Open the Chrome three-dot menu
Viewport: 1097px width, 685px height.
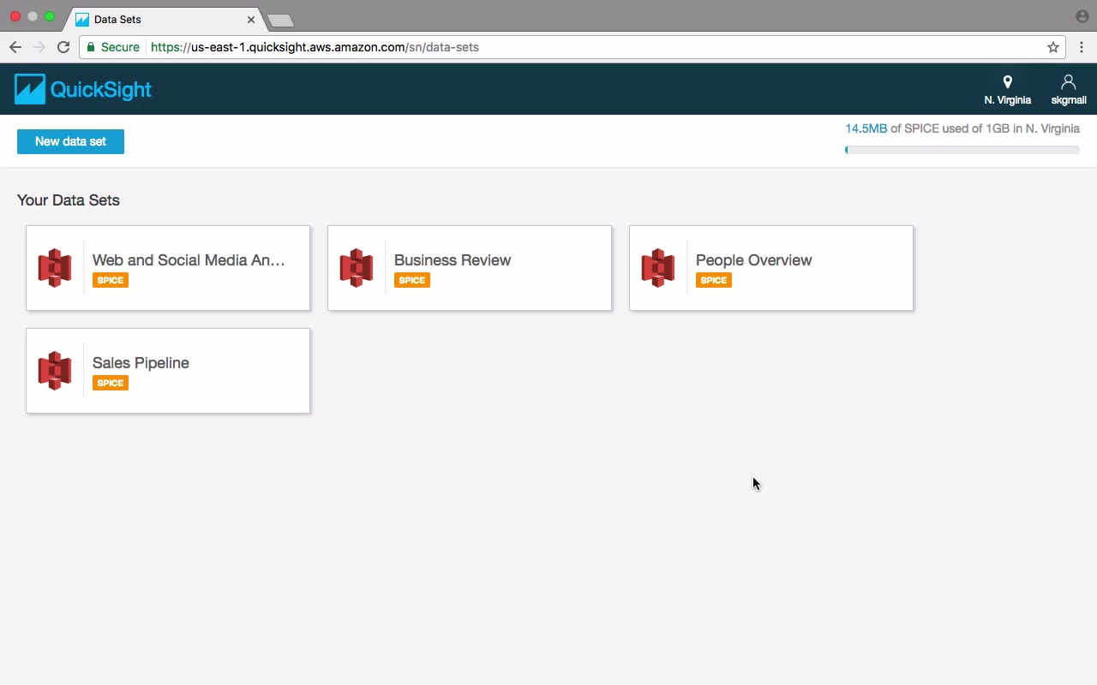pos(1082,47)
